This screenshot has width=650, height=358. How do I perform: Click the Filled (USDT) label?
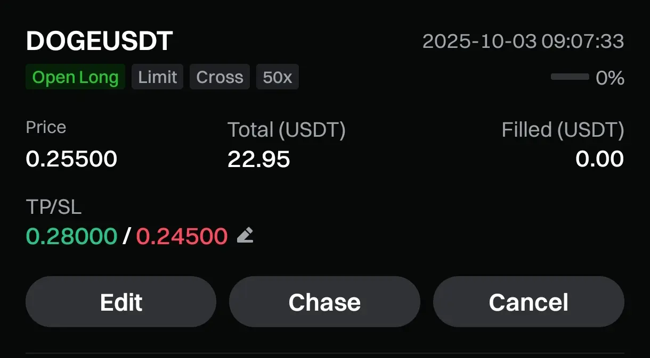563,130
